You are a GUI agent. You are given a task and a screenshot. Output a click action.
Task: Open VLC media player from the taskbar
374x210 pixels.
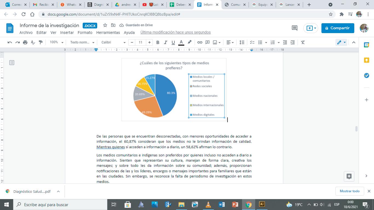(x=208, y=205)
